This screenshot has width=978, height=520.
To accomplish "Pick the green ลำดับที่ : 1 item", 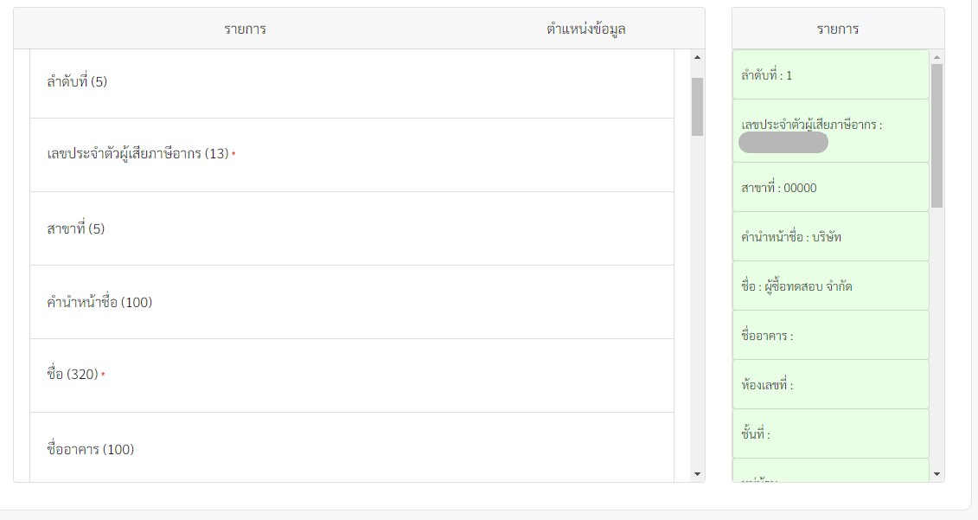I will [x=830, y=75].
